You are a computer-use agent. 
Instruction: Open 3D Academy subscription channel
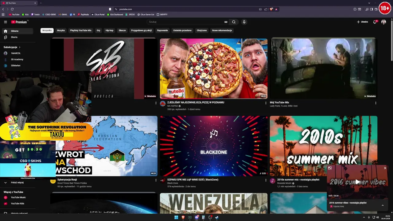17,60
